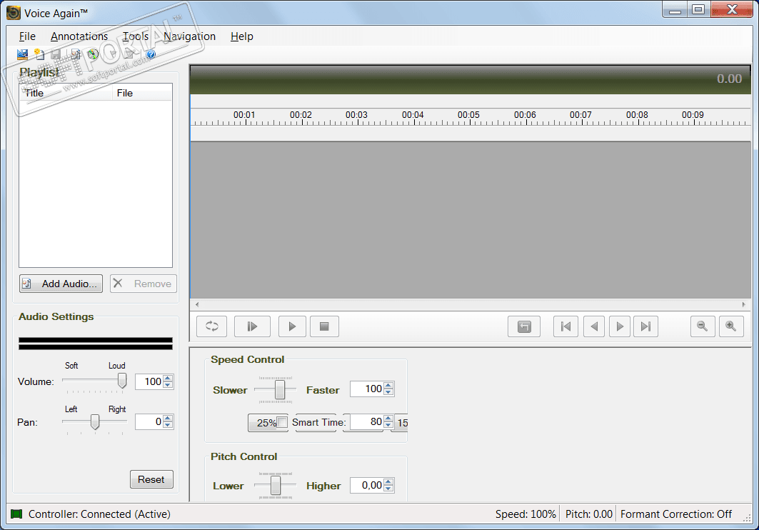
Task: Click the 25% speed preset button
Action: pos(263,423)
